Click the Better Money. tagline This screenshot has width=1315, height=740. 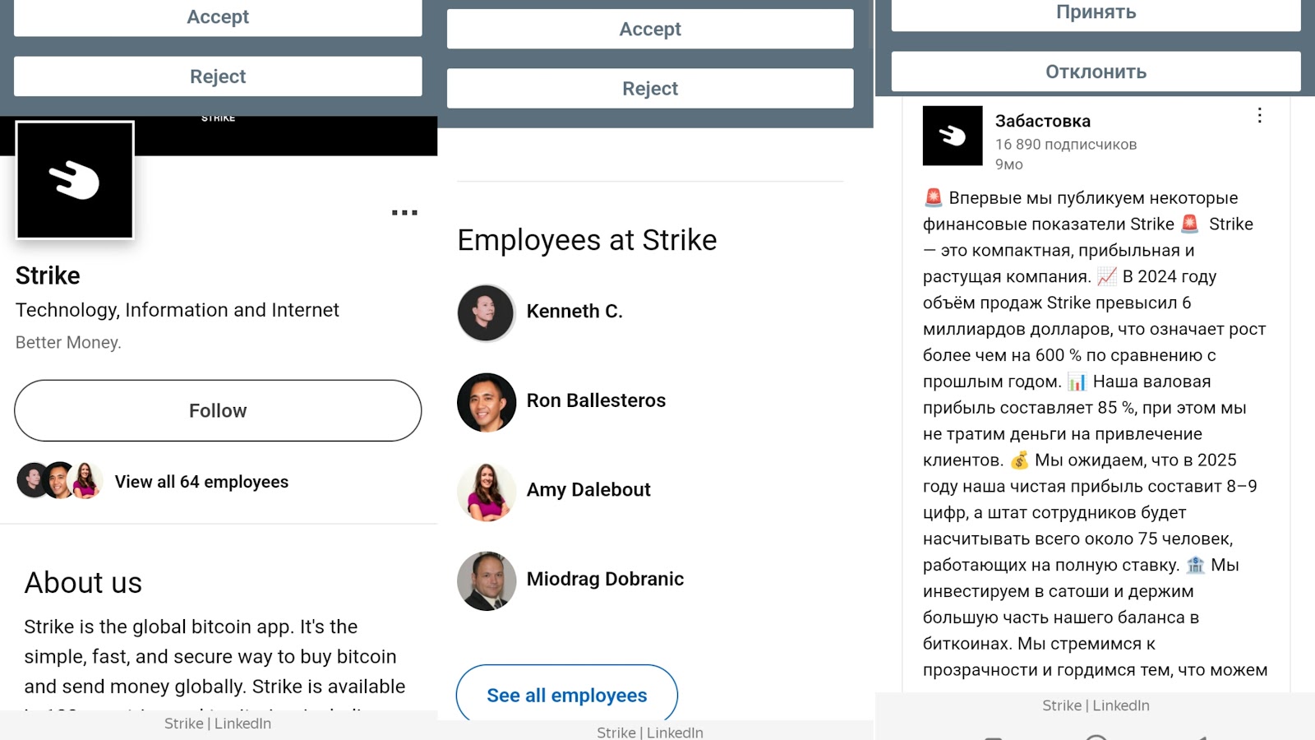(x=68, y=342)
